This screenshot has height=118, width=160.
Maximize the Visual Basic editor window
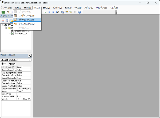click(x=147, y=3)
